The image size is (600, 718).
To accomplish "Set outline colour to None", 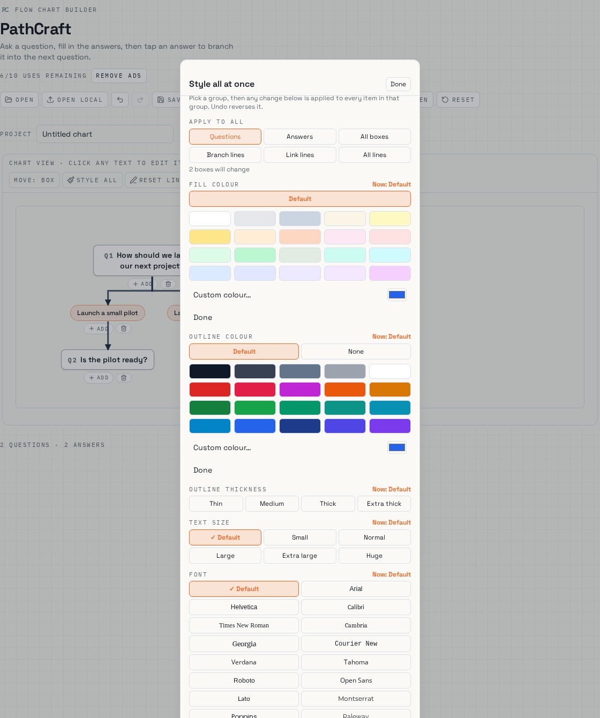I will click(356, 351).
